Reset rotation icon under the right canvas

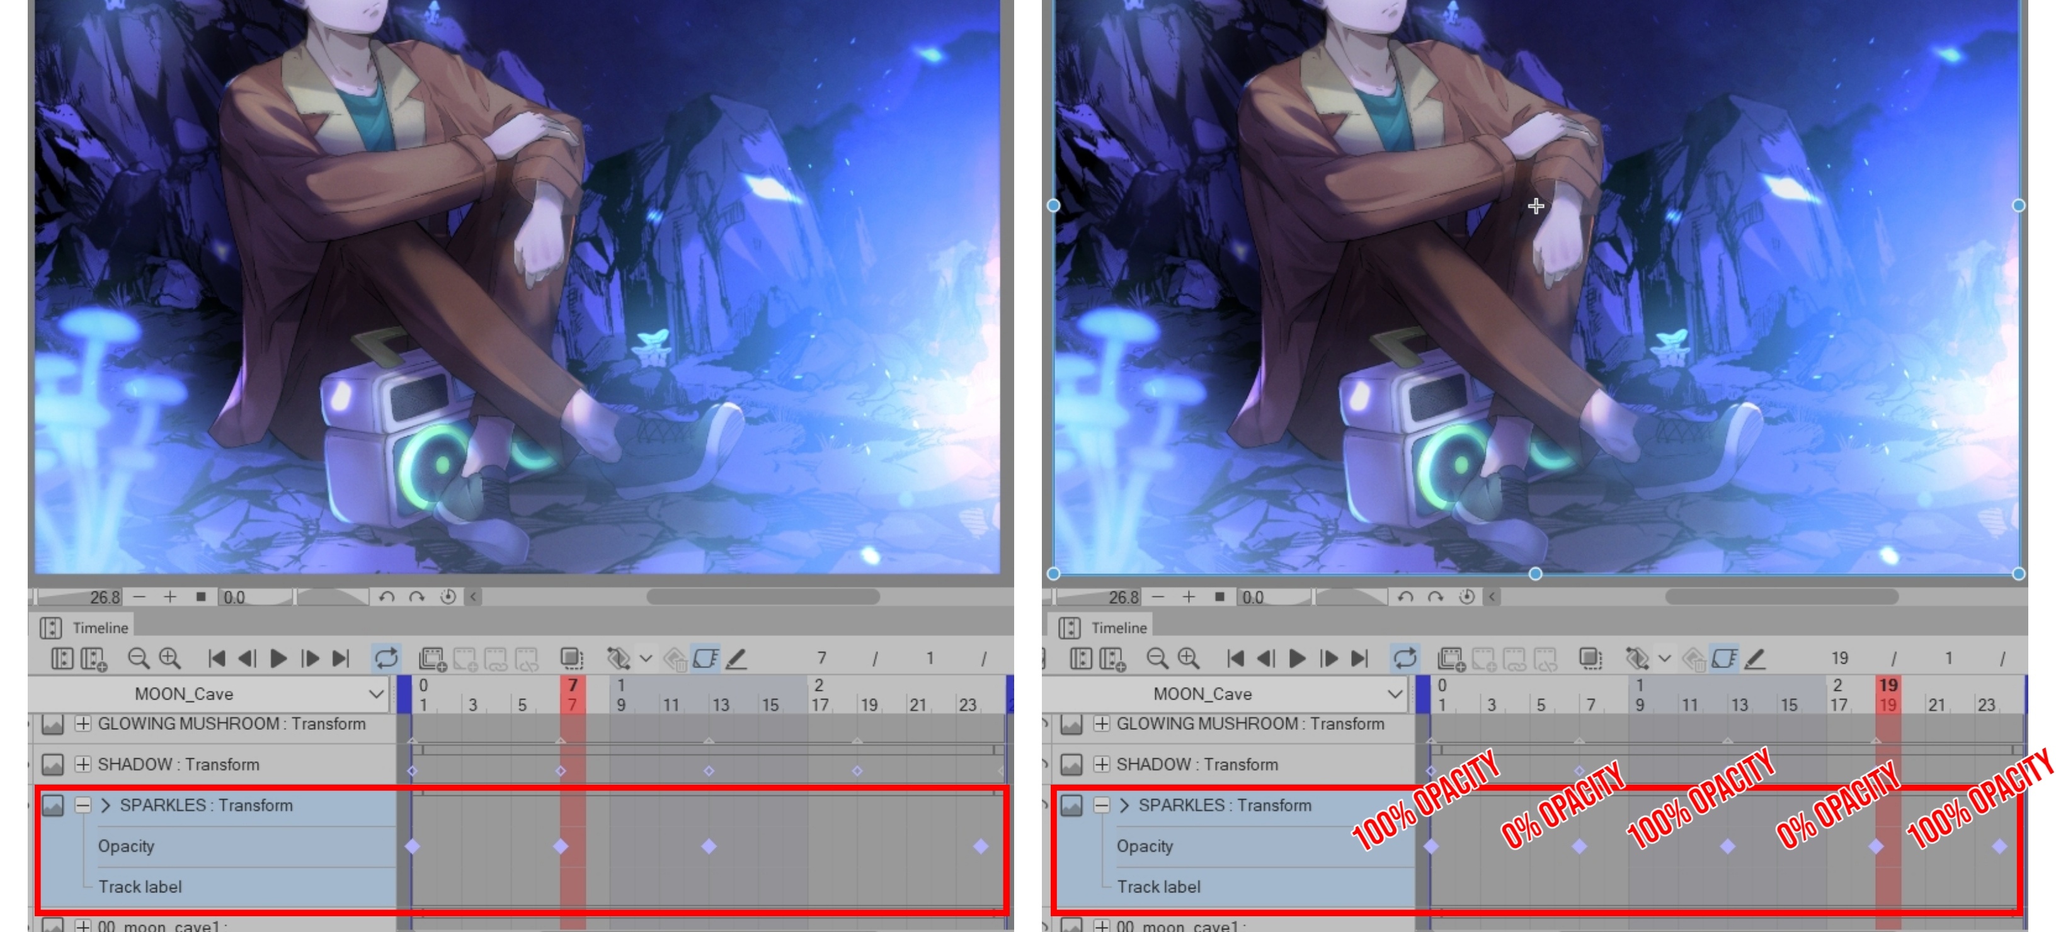[1466, 597]
